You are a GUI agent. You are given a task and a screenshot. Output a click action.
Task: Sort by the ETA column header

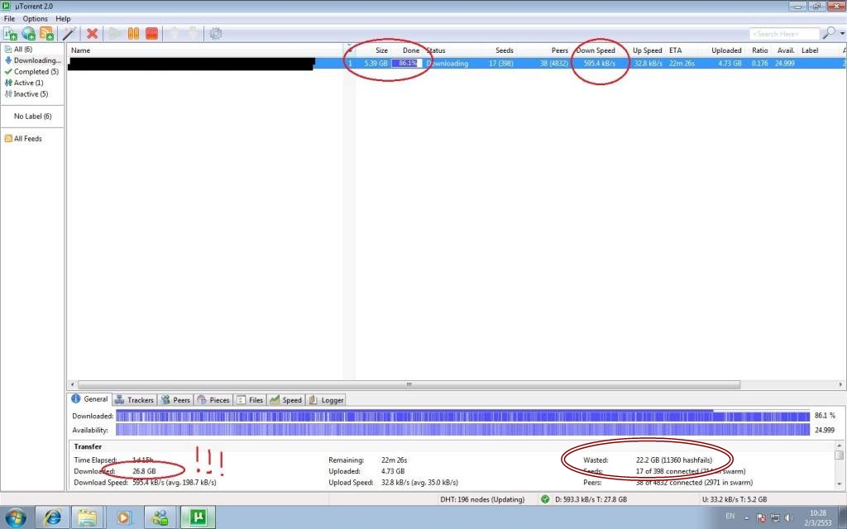[675, 50]
